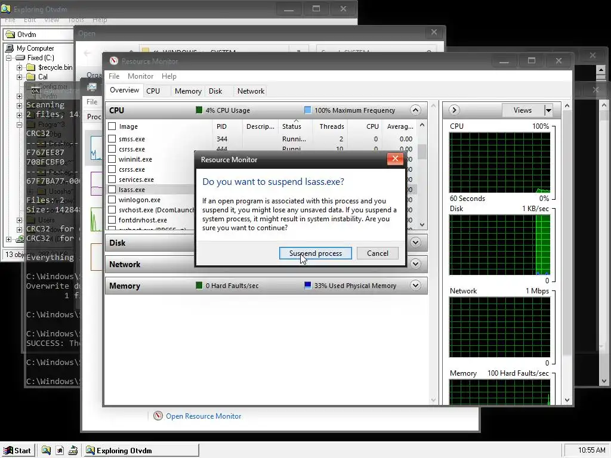Check the first csrss.exe checkbox under smss.exe

112,148
